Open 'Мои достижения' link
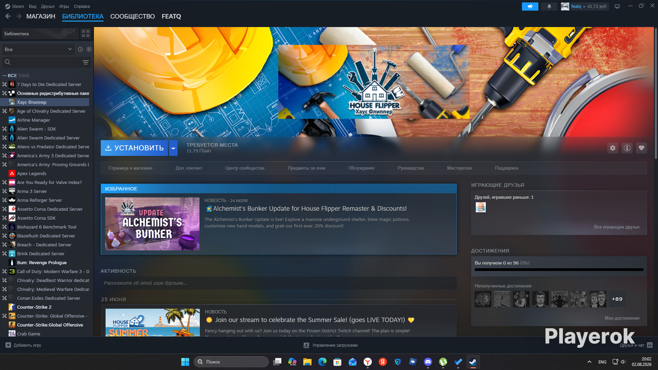Image resolution: width=658 pixels, height=370 pixels. pos(622,318)
